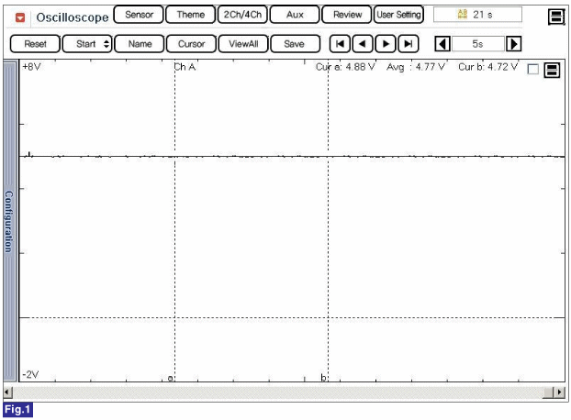The image size is (571, 420).
Task: Open the Theme menu
Action: pyautogui.click(x=190, y=15)
